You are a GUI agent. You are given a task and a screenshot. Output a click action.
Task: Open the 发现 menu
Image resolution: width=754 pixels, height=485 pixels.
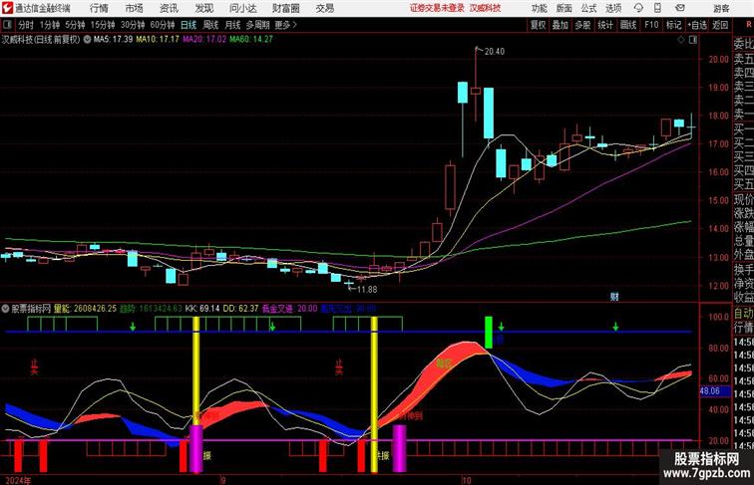pyautogui.click(x=203, y=8)
